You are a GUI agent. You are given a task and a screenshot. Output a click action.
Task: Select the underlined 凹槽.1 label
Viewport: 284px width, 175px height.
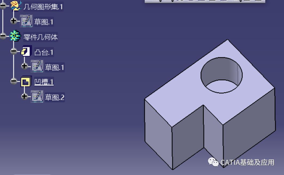(x=44, y=82)
